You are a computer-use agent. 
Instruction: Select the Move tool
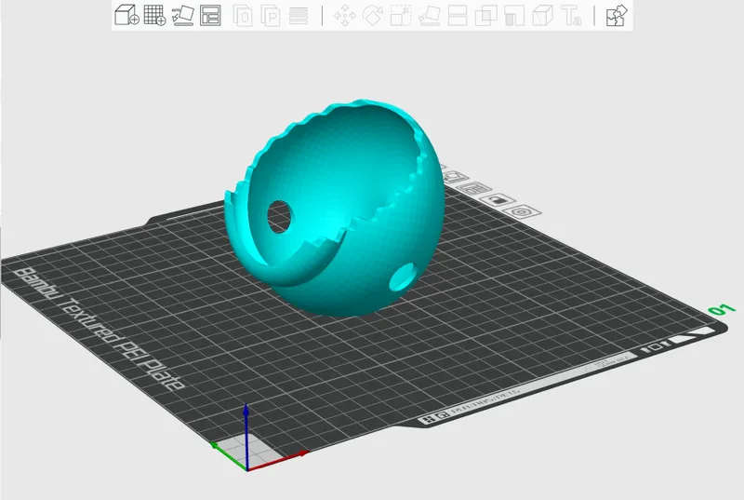click(x=345, y=15)
